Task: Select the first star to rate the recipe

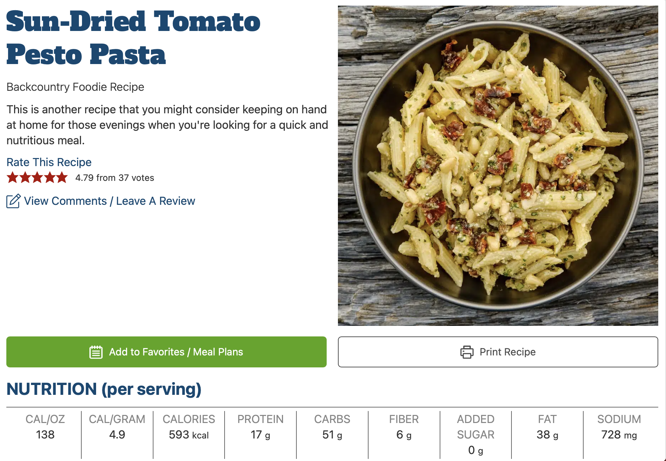Action: click(13, 178)
